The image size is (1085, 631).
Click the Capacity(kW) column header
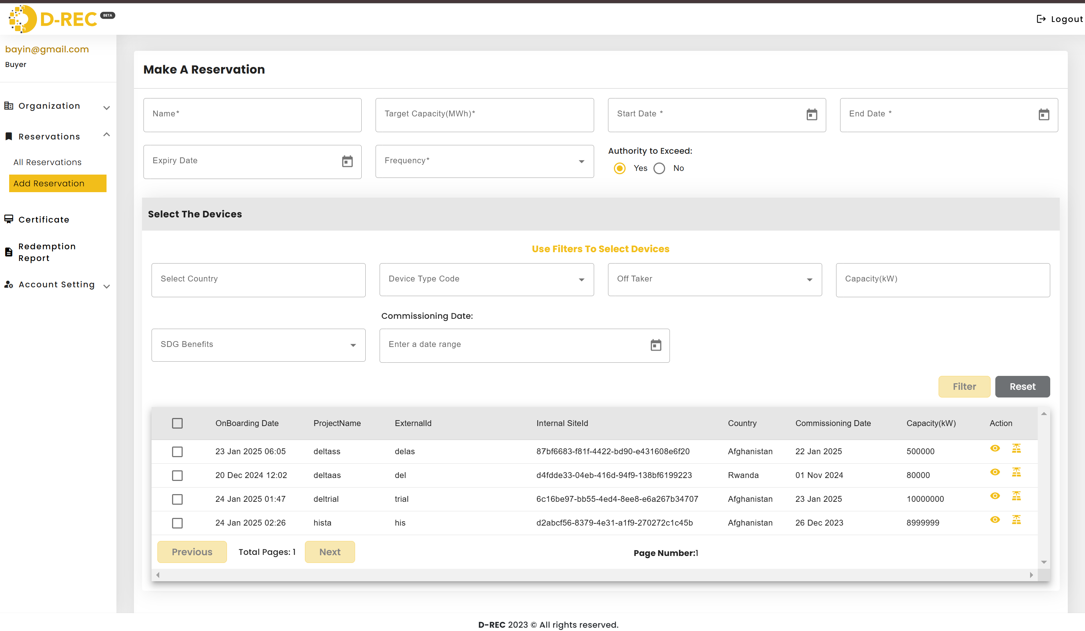tap(931, 423)
